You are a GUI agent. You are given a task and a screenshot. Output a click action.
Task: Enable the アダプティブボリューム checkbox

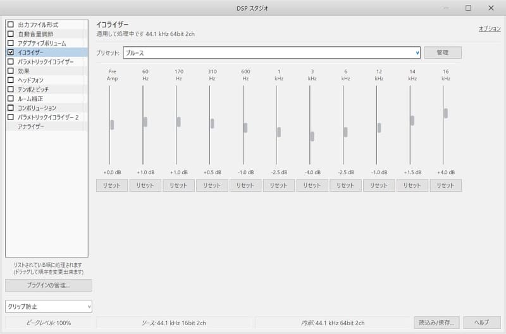(11, 43)
